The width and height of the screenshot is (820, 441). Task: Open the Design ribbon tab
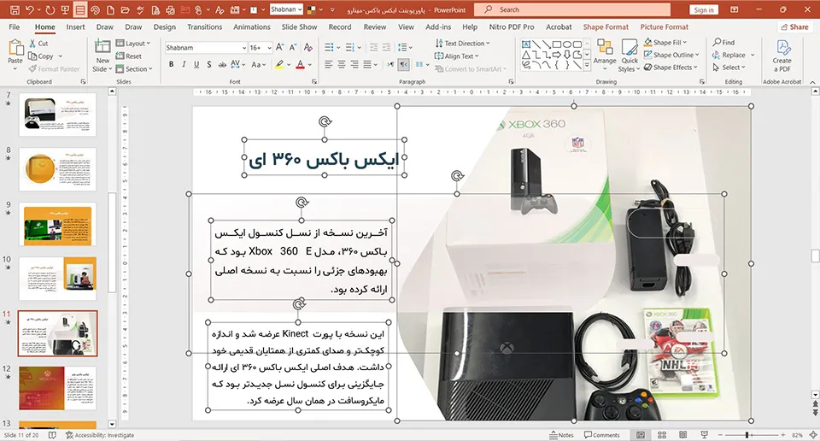(164, 26)
